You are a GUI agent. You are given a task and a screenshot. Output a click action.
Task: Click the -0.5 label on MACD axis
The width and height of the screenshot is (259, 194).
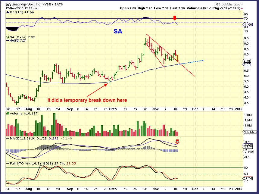[247, 157]
